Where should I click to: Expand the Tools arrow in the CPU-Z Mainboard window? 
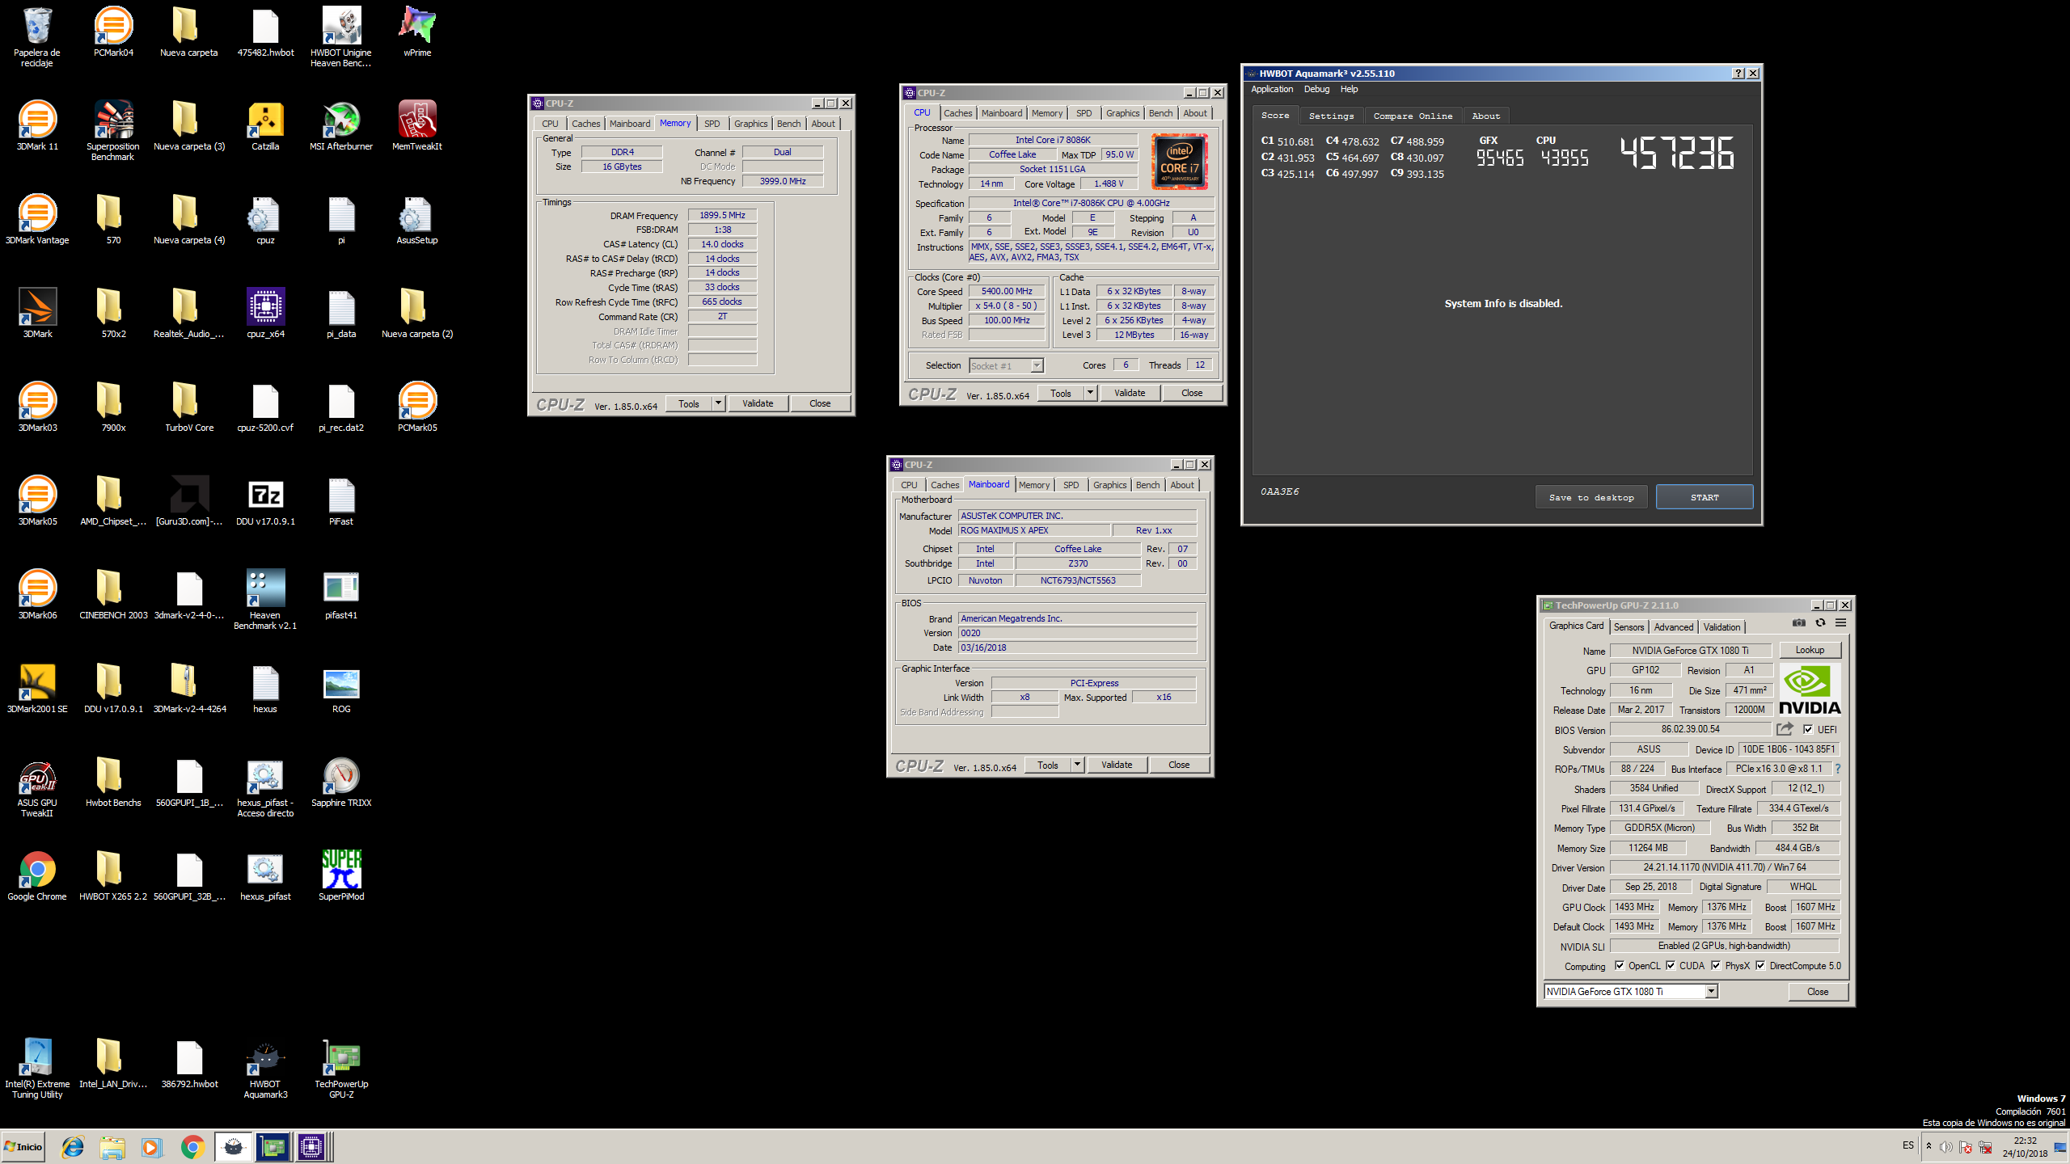click(x=1077, y=764)
